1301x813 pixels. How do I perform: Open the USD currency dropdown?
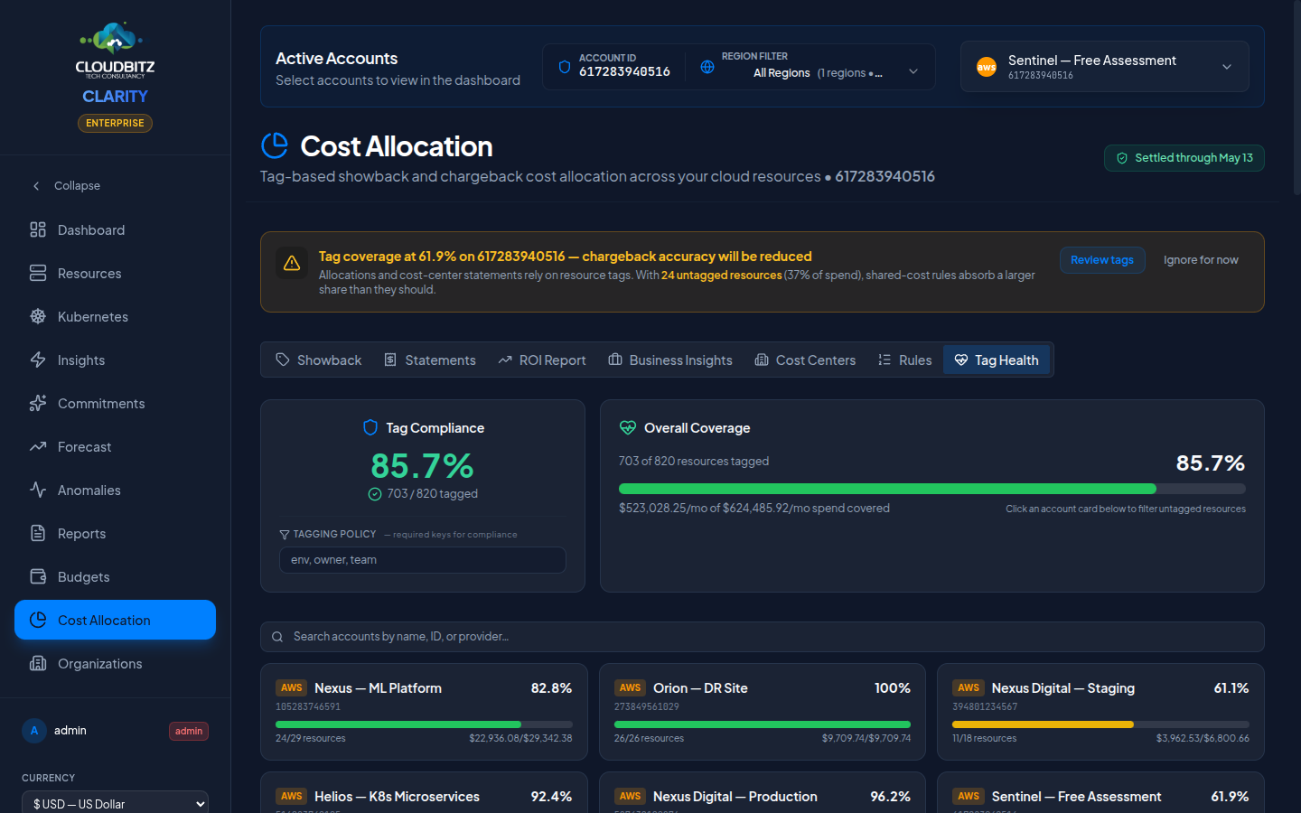pyautogui.click(x=116, y=803)
